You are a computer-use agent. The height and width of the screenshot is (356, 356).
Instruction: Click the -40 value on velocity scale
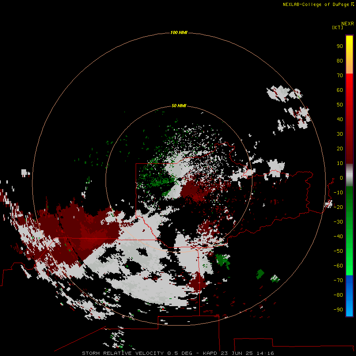338,237
